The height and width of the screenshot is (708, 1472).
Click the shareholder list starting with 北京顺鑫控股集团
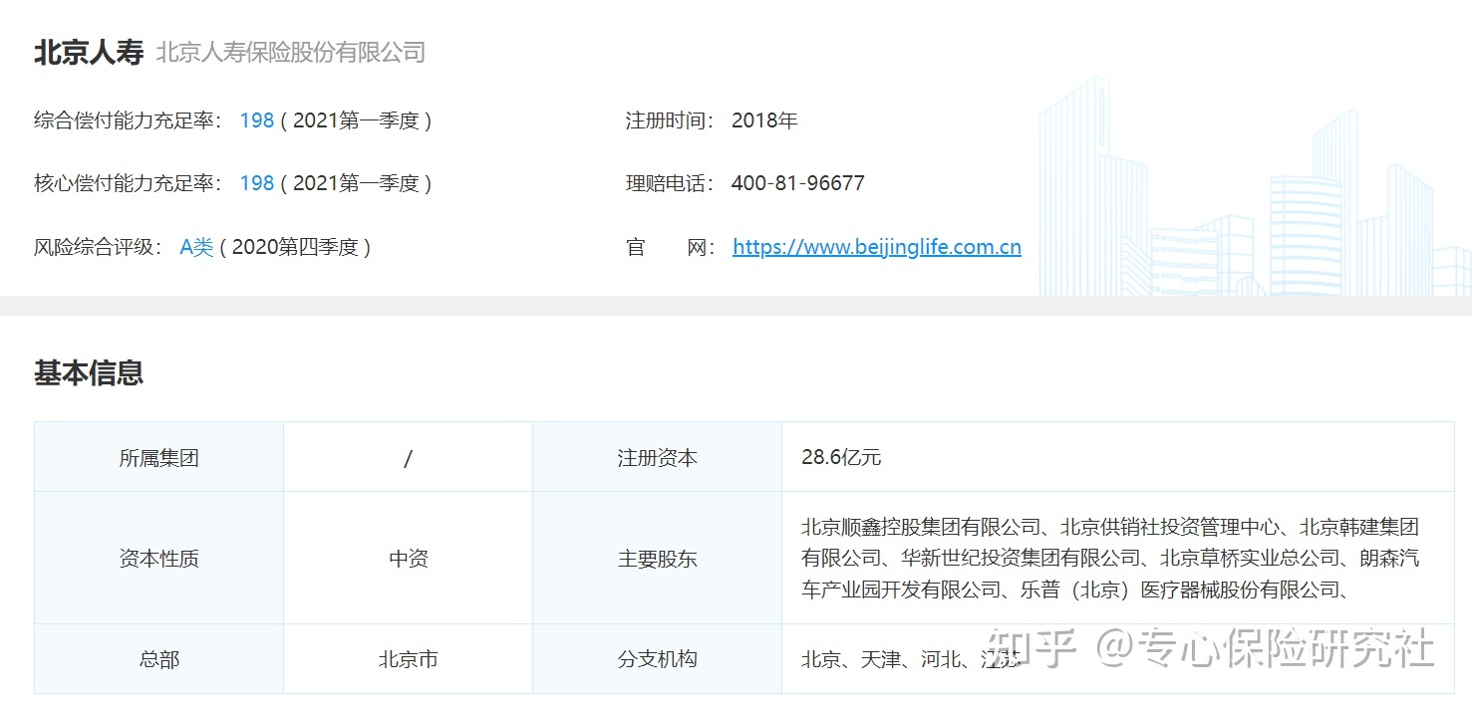point(1110,559)
